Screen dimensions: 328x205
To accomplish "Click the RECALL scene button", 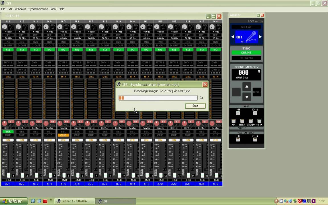I will [257, 92].
